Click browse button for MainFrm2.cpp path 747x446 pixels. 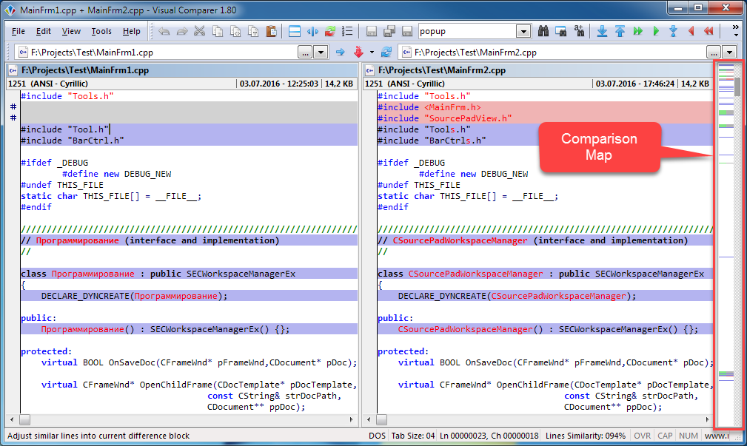click(x=714, y=53)
